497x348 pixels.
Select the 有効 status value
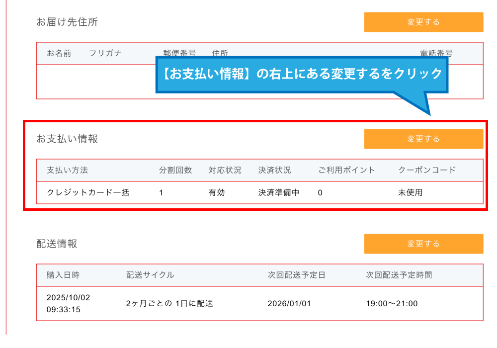pyautogui.click(x=217, y=192)
